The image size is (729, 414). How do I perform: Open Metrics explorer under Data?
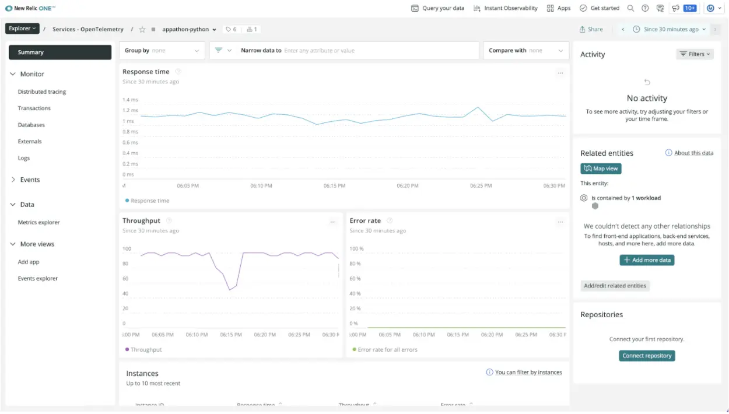tap(38, 222)
